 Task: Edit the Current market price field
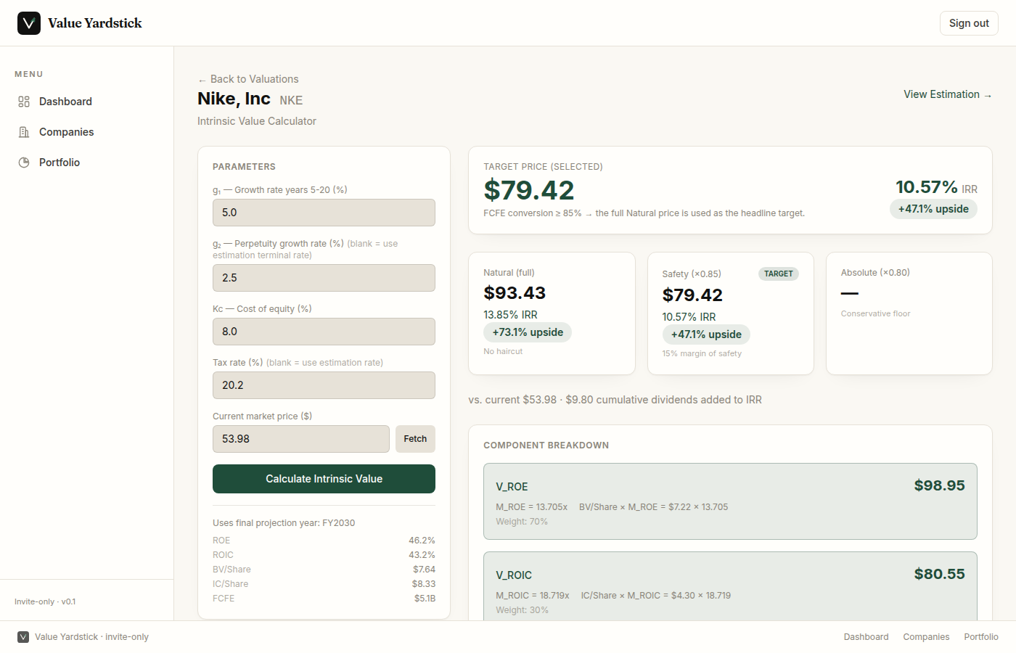(x=301, y=439)
